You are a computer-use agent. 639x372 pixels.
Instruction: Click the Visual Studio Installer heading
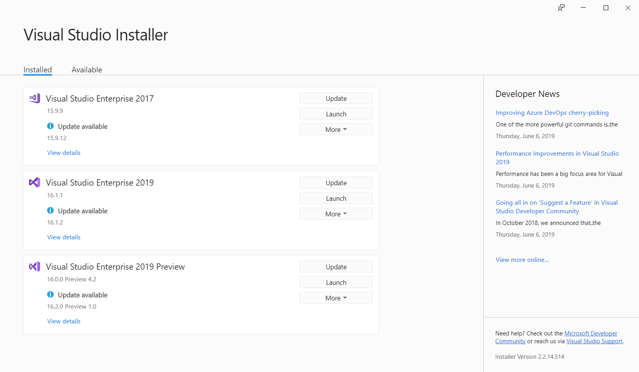tap(96, 35)
